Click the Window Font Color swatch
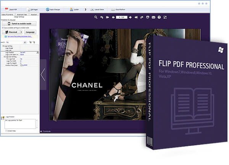 [21, 65]
